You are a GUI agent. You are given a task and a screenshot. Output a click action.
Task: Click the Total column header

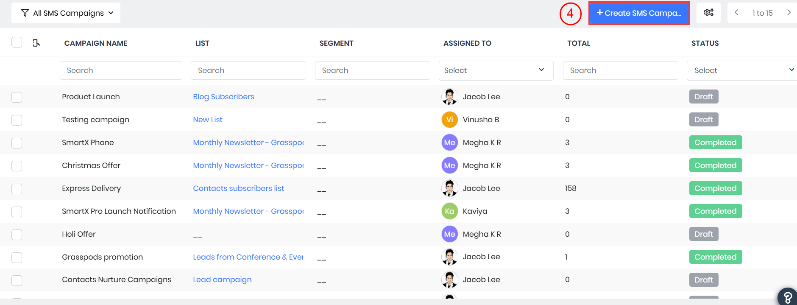coord(579,43)
